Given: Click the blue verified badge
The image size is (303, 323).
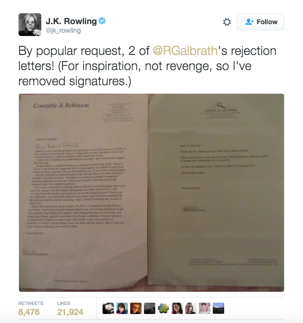Looking at the screenshot, I should point(102,21).
